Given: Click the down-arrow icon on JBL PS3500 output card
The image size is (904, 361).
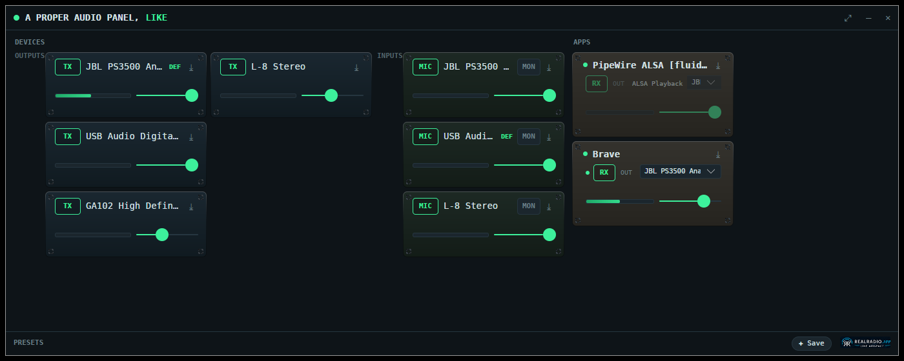Looking at the screenshot, I should (x=191, y=67).
